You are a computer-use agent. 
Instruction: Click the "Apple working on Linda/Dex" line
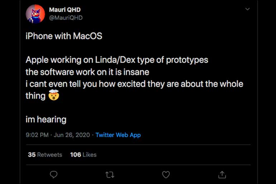pos(116,60)
